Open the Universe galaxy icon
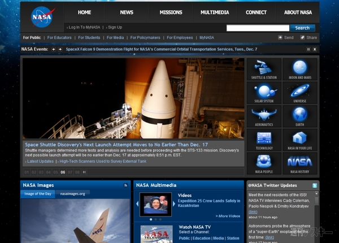This screenshot has height=243, width=339. [300, 93]
